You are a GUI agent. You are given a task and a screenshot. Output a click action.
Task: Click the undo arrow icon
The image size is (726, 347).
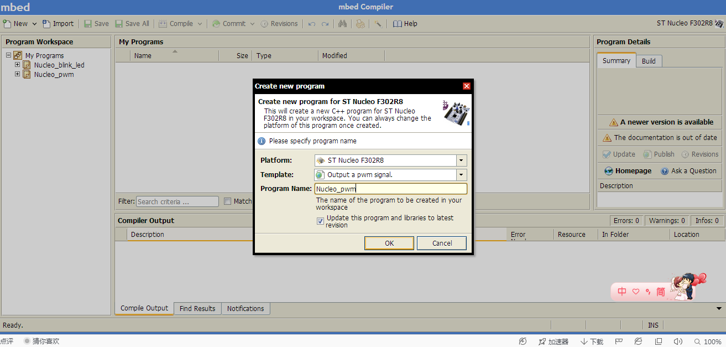312,24
